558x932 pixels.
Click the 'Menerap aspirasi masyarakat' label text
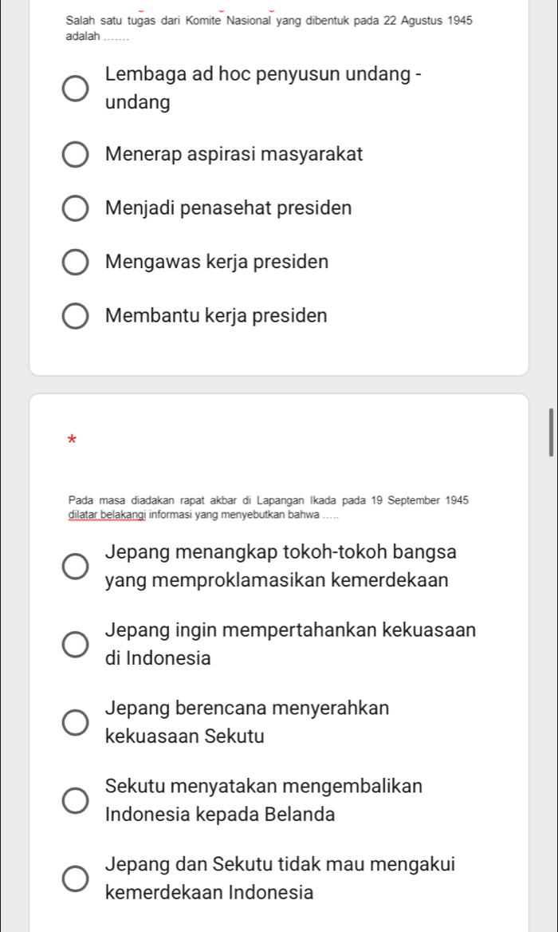pos(234,155)
